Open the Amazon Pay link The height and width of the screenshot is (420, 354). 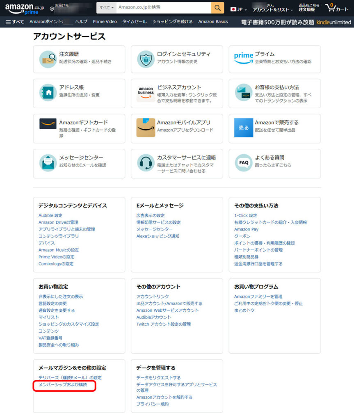point(246,229)
